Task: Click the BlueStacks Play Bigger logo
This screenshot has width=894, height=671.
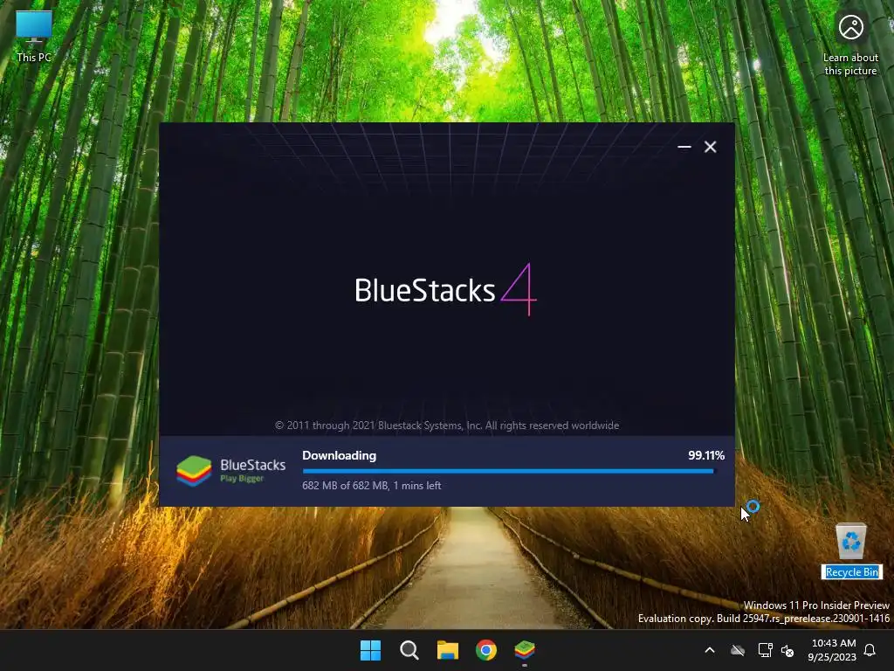Action: pos(230,471)
